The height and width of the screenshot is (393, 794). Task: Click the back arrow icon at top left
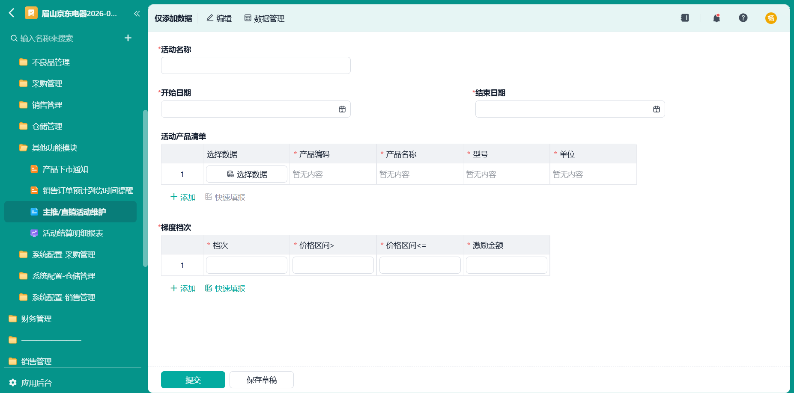click(12, 13)
